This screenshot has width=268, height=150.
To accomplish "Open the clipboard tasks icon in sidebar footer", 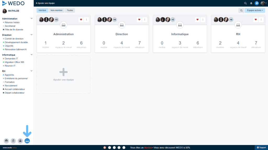I will [13, 141].
